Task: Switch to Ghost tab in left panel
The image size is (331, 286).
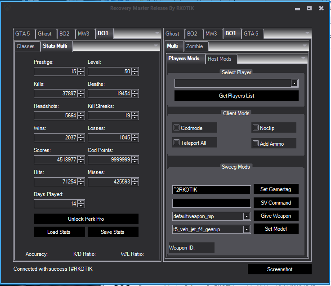Action: pyautogui.click(x=46, y=34)
